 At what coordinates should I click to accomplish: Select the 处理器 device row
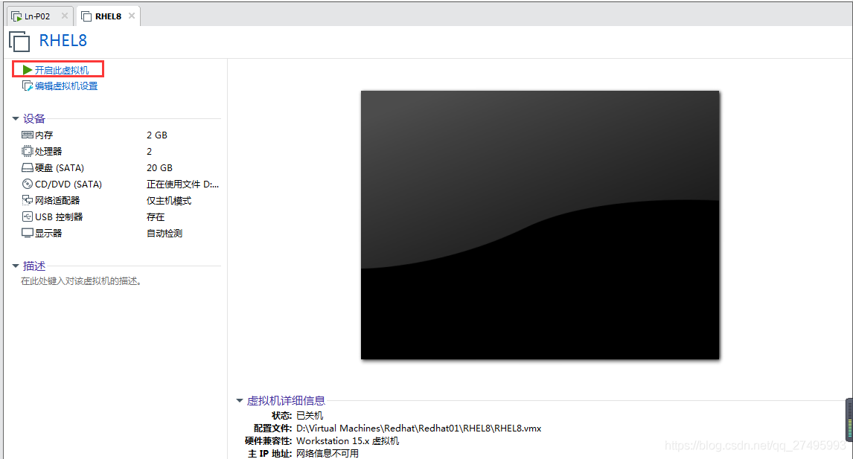(x=121, y=151)
